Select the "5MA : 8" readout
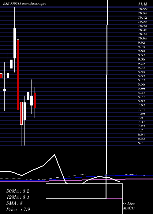This screenshot has width=153, height=214. click(x=14, y=203)
